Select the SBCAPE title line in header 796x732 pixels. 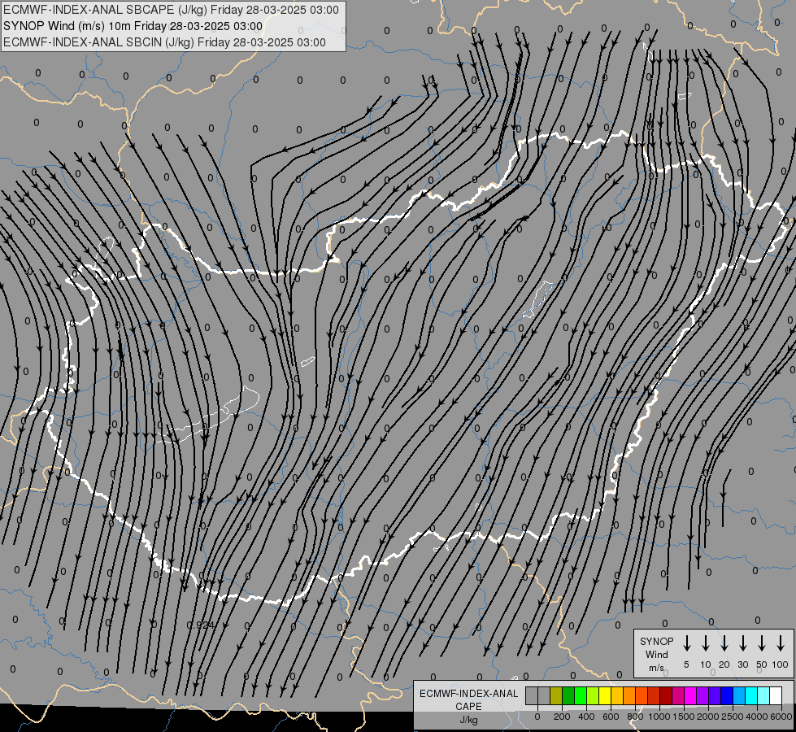click(171, 10)
